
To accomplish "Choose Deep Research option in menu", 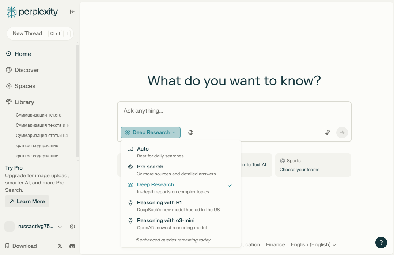I will click(x=181, y=188).
